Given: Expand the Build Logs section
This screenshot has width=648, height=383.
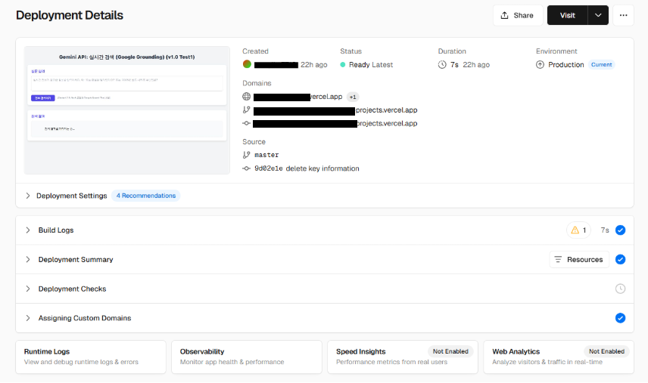Looking at the screenshot, I should (x=325, y=230).
